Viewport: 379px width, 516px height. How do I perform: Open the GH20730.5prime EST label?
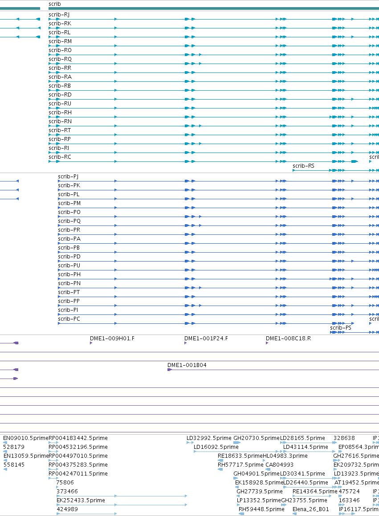click(257, 438)
